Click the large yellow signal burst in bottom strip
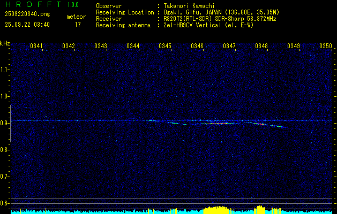This screenshot has height=214, width=337. [217, 210]
